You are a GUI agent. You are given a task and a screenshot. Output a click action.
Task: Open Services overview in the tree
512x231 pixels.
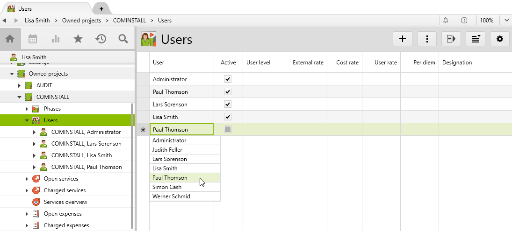[x=65, y=202]
